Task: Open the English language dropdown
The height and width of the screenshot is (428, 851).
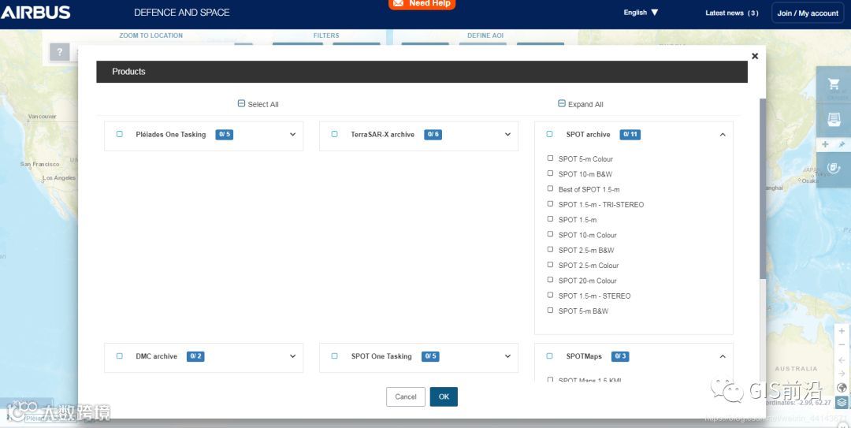Action: tap(641, 13)
